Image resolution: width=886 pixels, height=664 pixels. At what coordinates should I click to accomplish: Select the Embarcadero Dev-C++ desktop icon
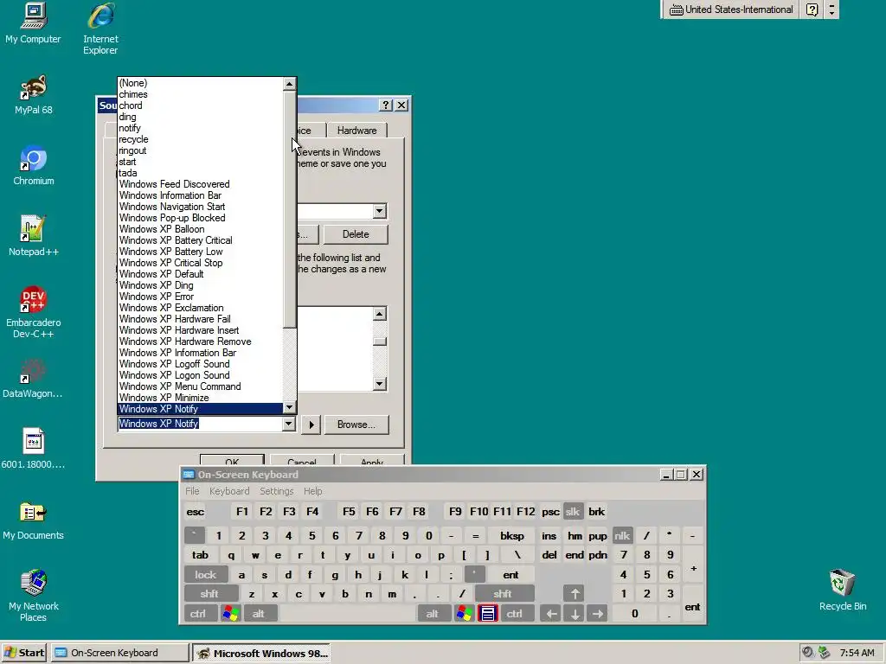tap(34, 312)
